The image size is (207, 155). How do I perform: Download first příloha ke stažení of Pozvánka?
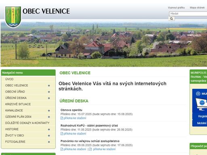pyautogui.click(x=75, y=149)
